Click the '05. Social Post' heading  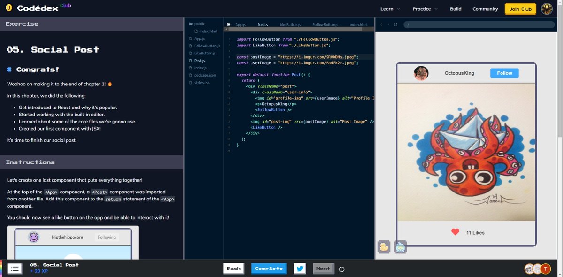[53, 49]
